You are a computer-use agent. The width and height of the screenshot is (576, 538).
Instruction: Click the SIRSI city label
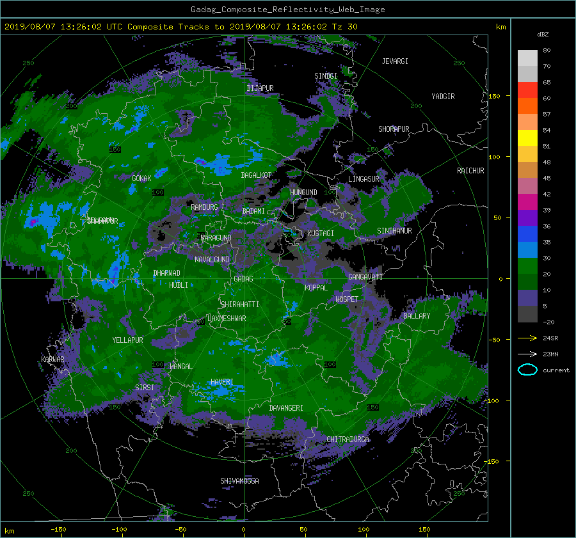[x=145, y=388]
